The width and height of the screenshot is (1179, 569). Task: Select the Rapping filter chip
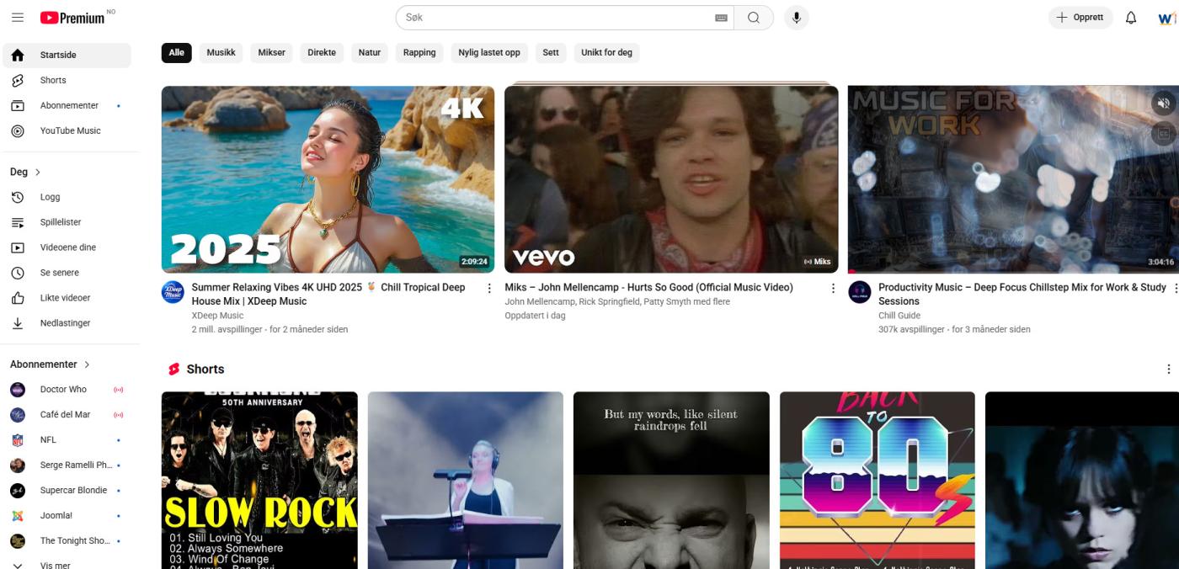click(x=419, y=52)
